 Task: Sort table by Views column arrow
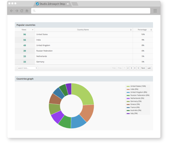click(x=32, y=30)
